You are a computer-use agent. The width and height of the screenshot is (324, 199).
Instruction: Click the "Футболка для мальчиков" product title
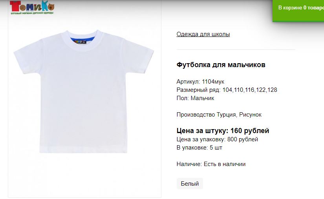tap(221, 65)
